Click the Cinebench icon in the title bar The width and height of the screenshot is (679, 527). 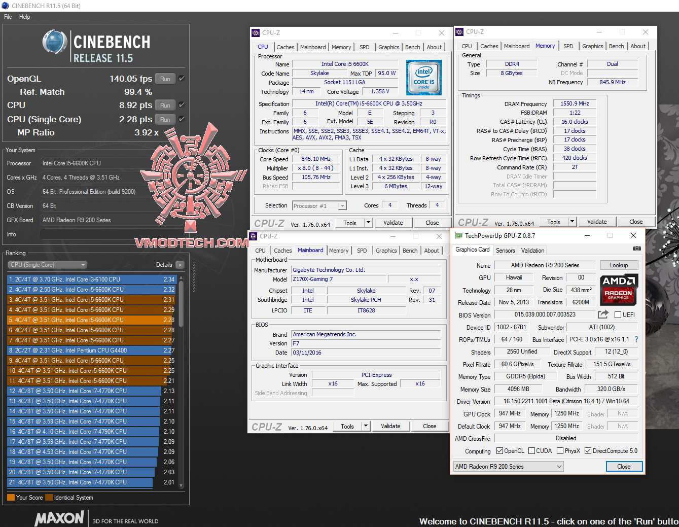pos(6,6)
